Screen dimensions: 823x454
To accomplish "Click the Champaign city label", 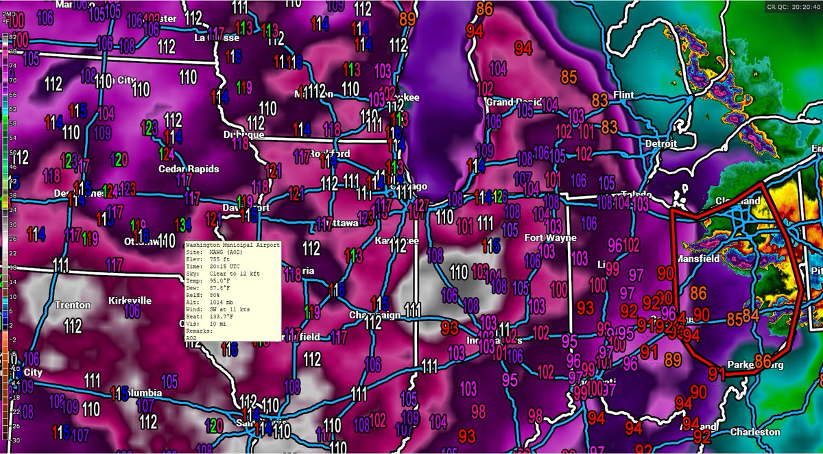I will pos(376,315).
